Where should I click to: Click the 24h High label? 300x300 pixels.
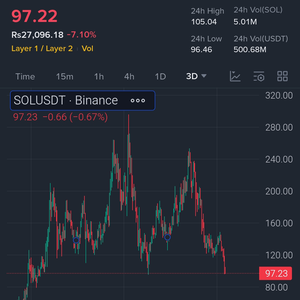coord(207,11)
